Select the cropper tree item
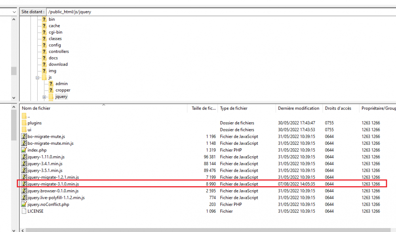The width and height of the screenshot is (396, 232). [x=63, y=90]
